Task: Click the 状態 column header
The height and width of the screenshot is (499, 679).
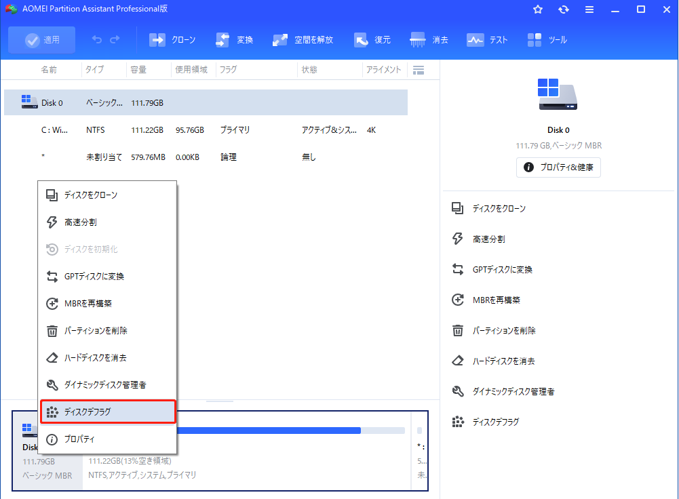Action: 309,70
